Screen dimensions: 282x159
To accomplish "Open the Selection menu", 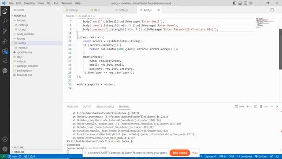I will [x=29, y=3].
